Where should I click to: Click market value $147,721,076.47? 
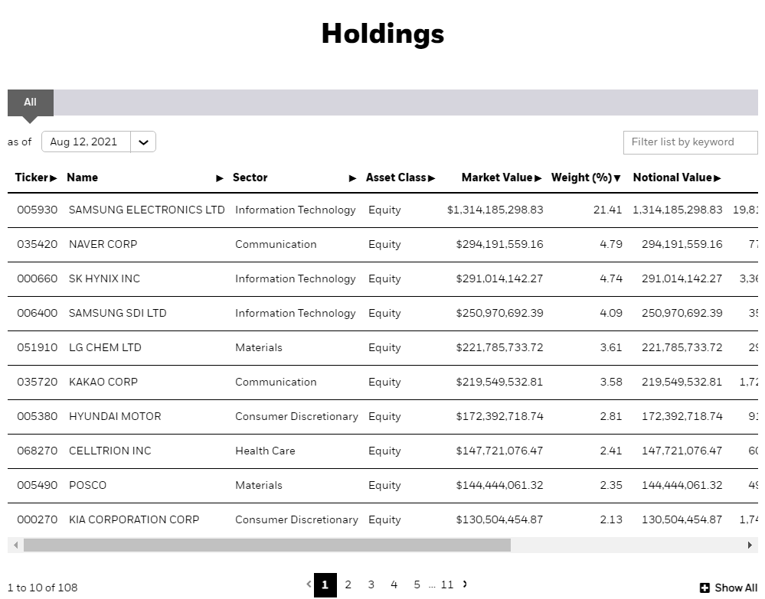[499, 451]
